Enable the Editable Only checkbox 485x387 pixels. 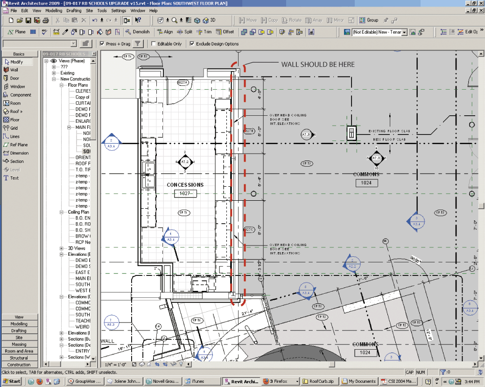[154, 44]
